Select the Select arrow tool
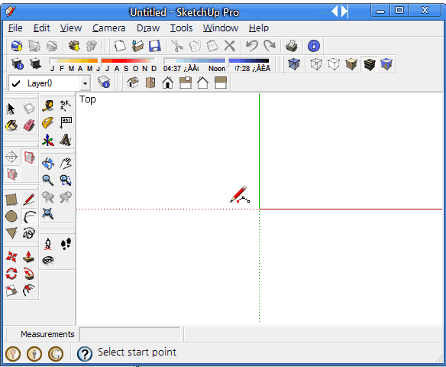 (11, 109)
